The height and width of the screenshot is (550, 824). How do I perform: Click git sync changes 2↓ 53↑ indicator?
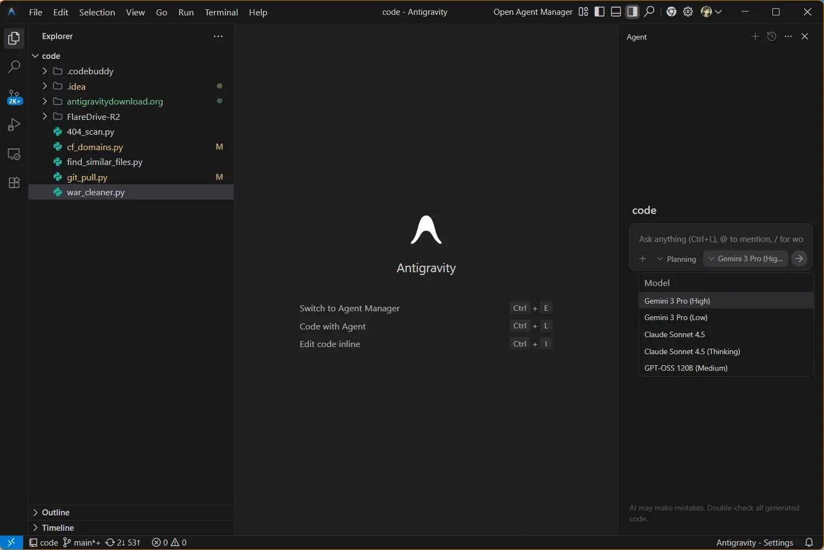pyautogui.click(x=123, y=542)
